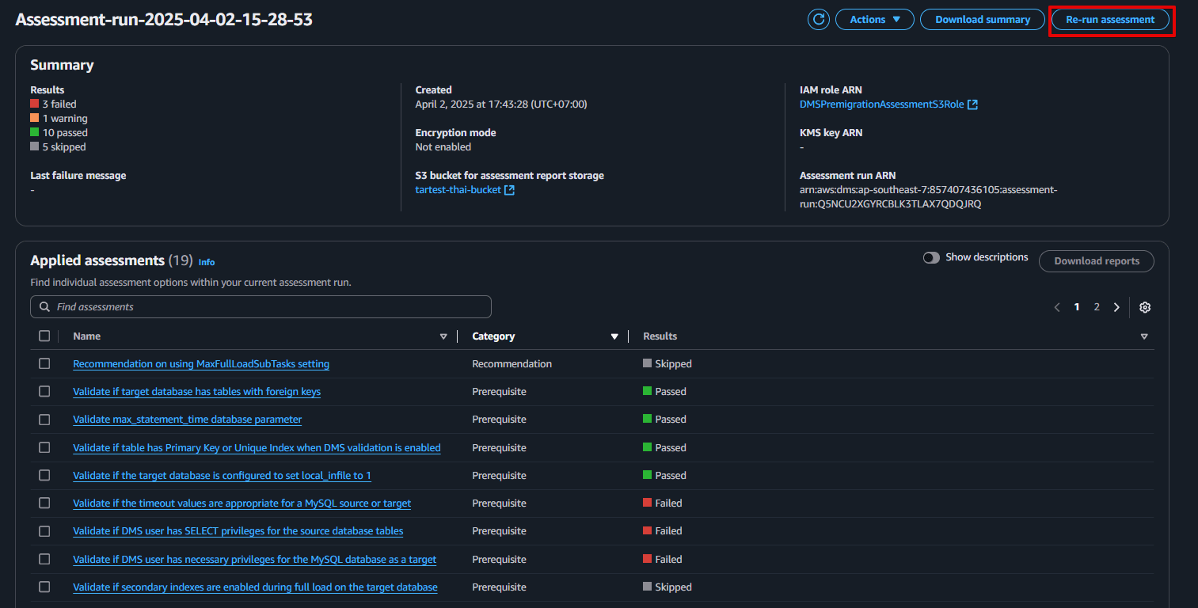This screenshot has height=608, width=1198.
Task: Click the Assessment-run-2025-04-02-15-28-53 page title
Action: click(164, 20)
